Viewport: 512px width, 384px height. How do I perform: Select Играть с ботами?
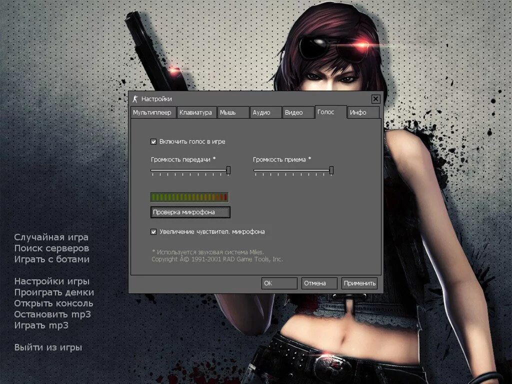51,259
